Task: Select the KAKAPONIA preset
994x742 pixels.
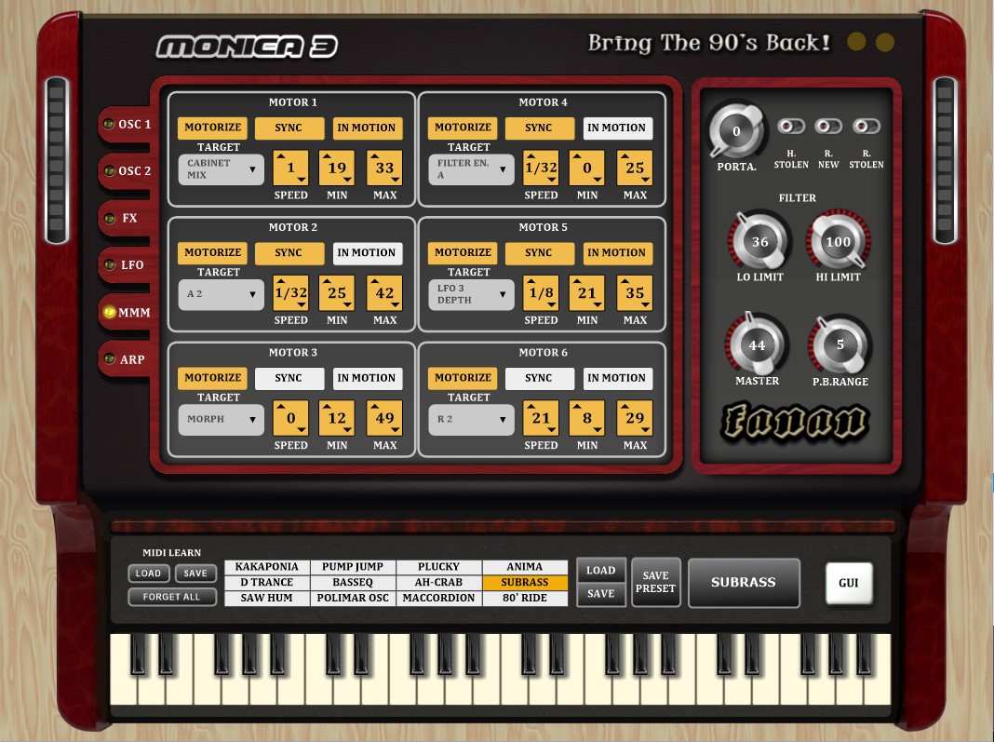Action: [x=267, y=567]
